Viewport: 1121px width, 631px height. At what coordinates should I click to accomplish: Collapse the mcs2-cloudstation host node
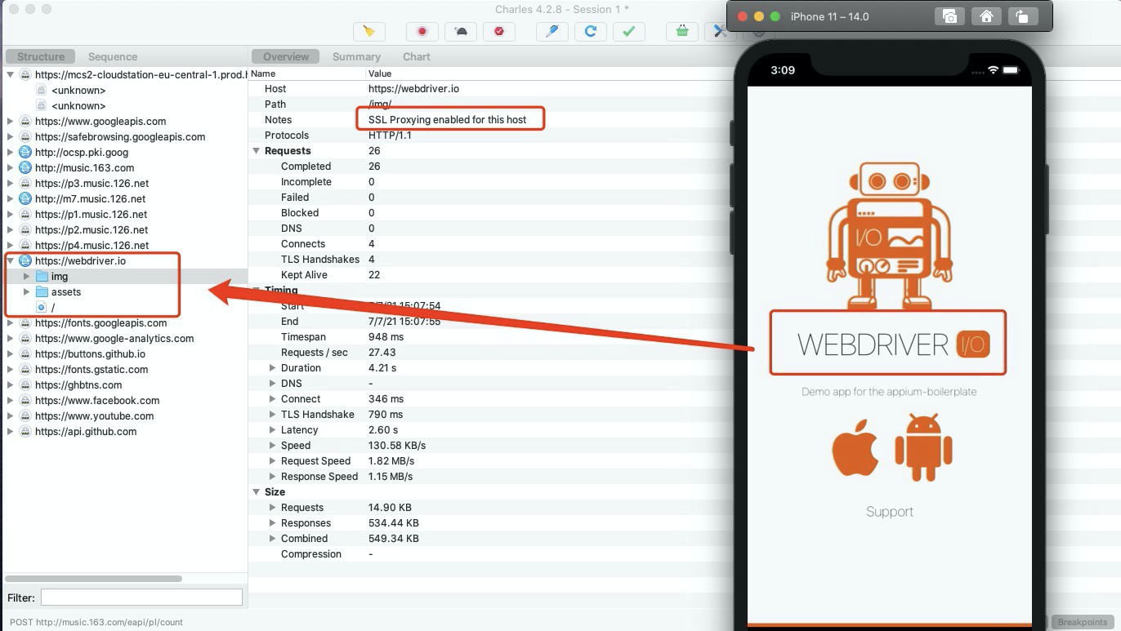pos(11,74)
